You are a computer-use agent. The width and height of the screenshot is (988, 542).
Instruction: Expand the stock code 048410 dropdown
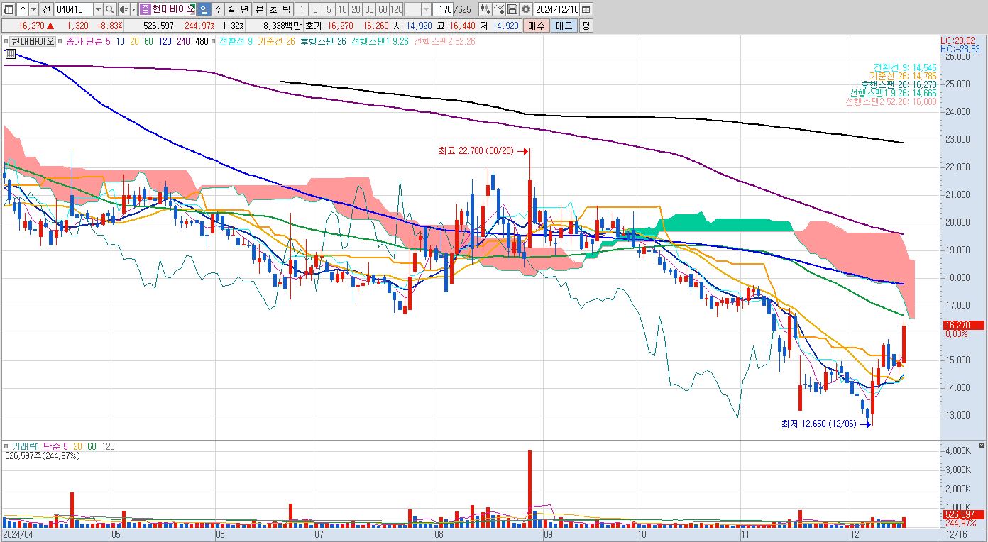pos(98,9)
